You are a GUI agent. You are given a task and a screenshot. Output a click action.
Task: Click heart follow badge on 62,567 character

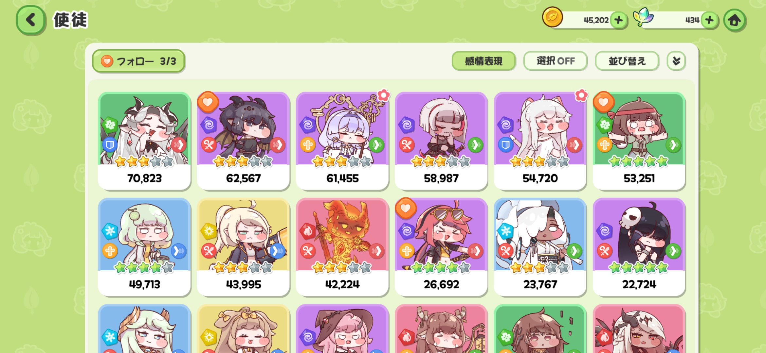[x=208, y=102]
